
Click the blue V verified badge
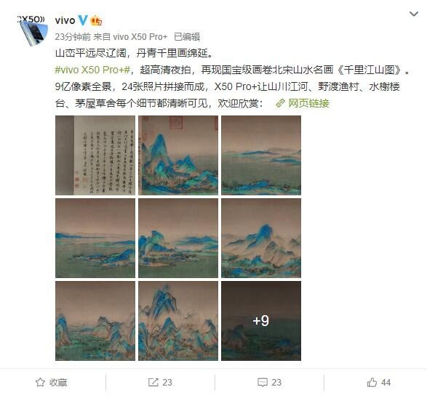click(83, 20)
